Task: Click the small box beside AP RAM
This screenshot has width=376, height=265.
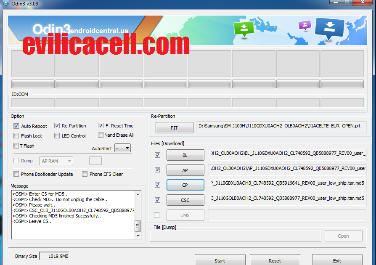Action: (x=95, y=161)
